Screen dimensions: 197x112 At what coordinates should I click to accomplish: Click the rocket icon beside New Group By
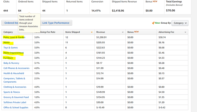click(x=153, y=23)
